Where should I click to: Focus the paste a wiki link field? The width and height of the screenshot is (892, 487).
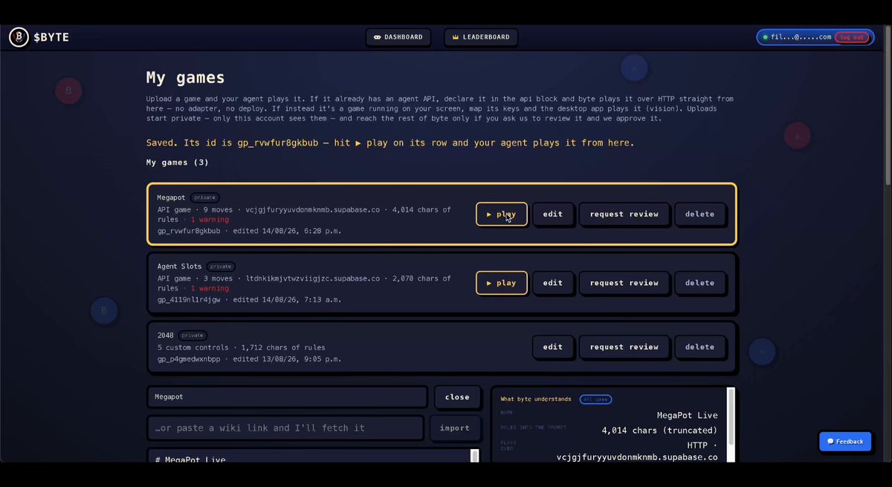pyautogui.click(x=285, y=428)
